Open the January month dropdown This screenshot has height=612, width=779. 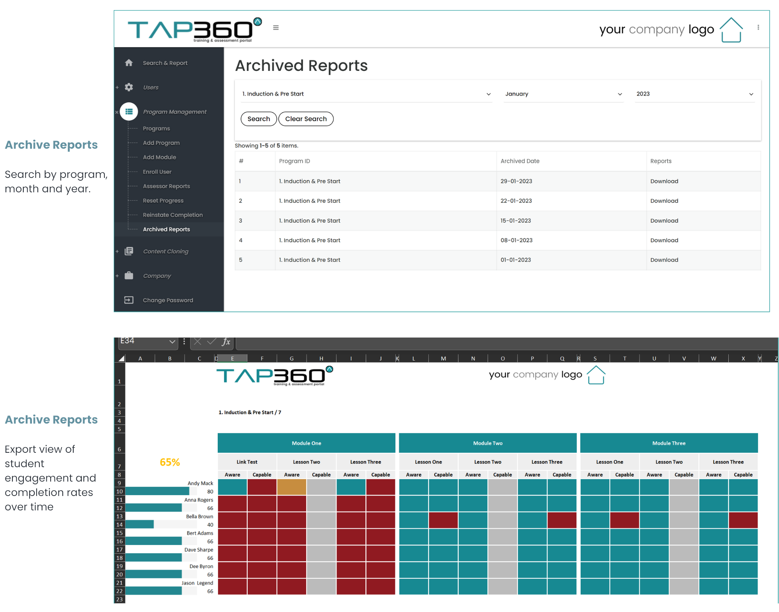pos(563,94)
